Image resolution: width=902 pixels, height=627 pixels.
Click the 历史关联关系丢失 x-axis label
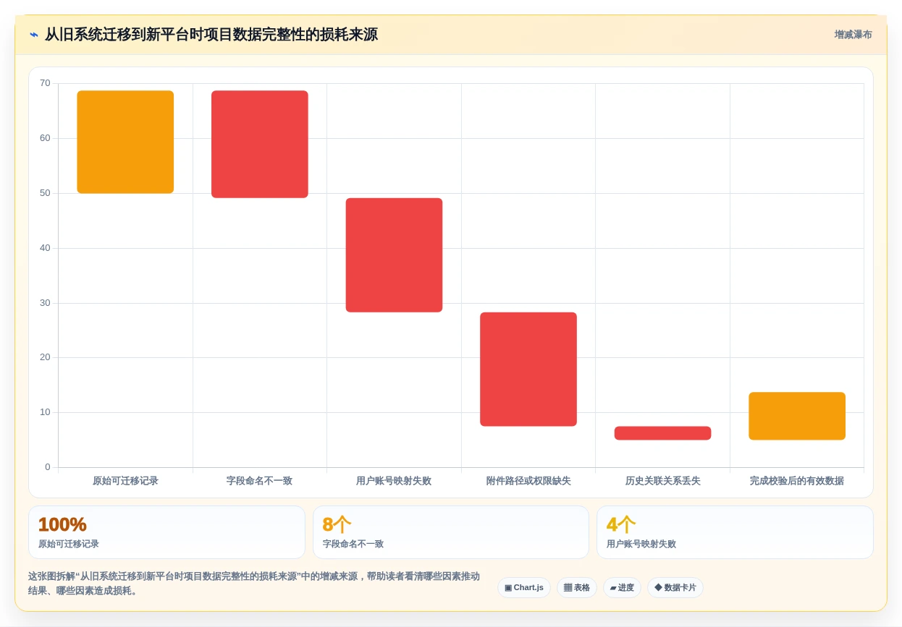pyautogui.click(x=662, y=481)
